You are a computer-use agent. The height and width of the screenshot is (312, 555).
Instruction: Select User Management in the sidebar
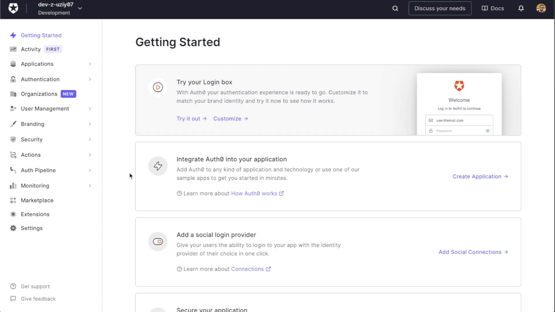pos(45,108)
